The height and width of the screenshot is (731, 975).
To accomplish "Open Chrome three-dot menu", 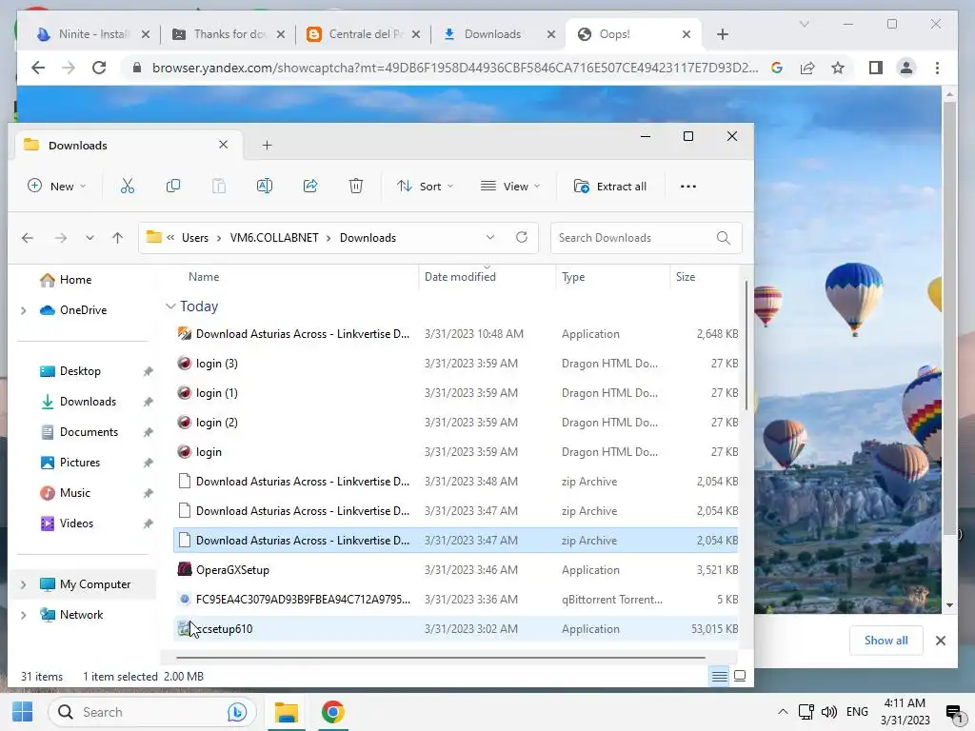I will [937, 68].
